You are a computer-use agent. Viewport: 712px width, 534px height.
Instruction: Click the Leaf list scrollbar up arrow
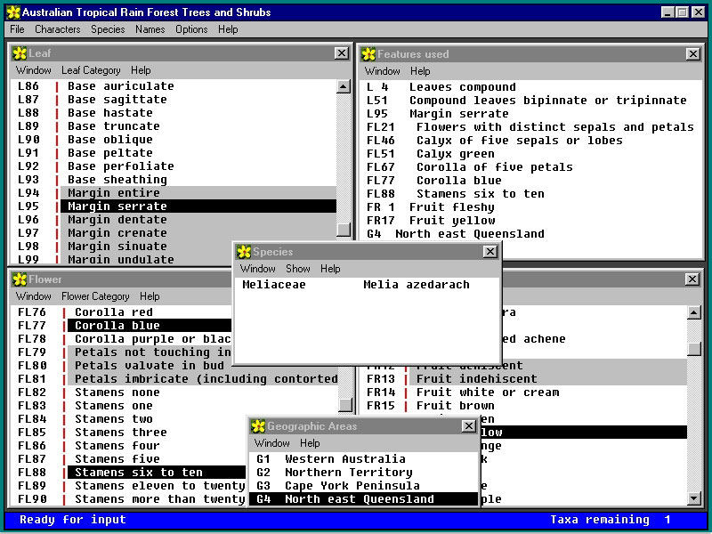coord(344,87)
